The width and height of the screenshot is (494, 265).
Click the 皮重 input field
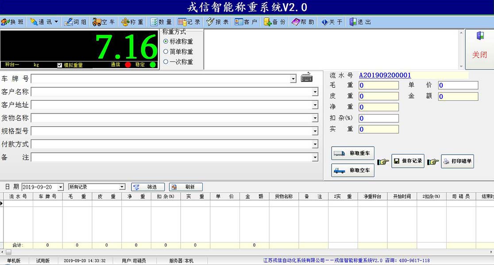(379, 96)
